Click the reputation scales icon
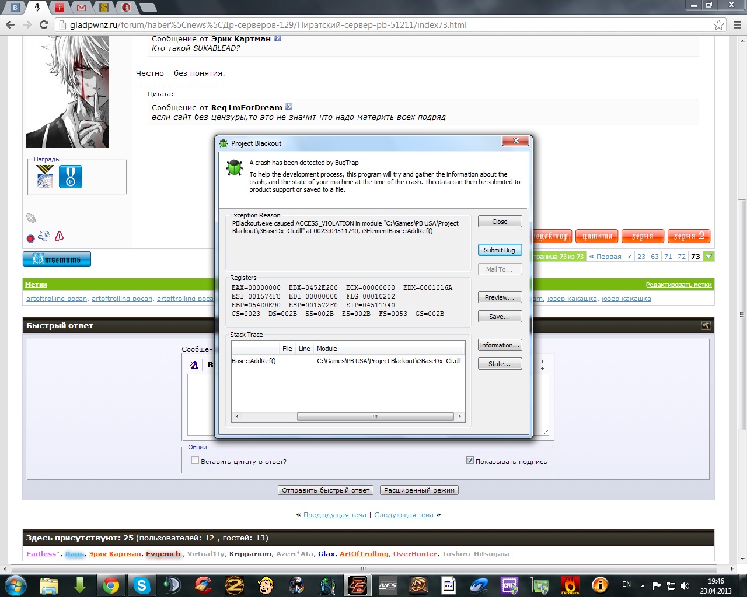 pyautogui.click(x=44, y=236)
